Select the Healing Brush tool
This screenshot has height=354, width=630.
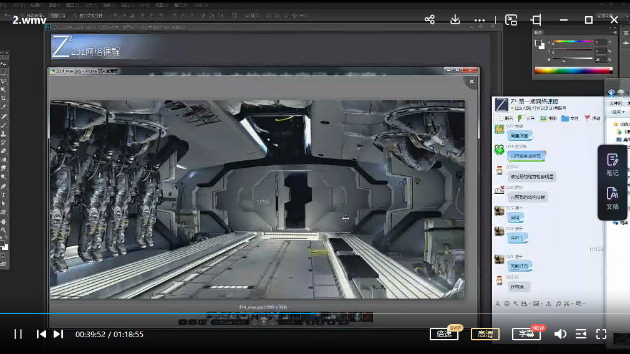tap(4, 117)
